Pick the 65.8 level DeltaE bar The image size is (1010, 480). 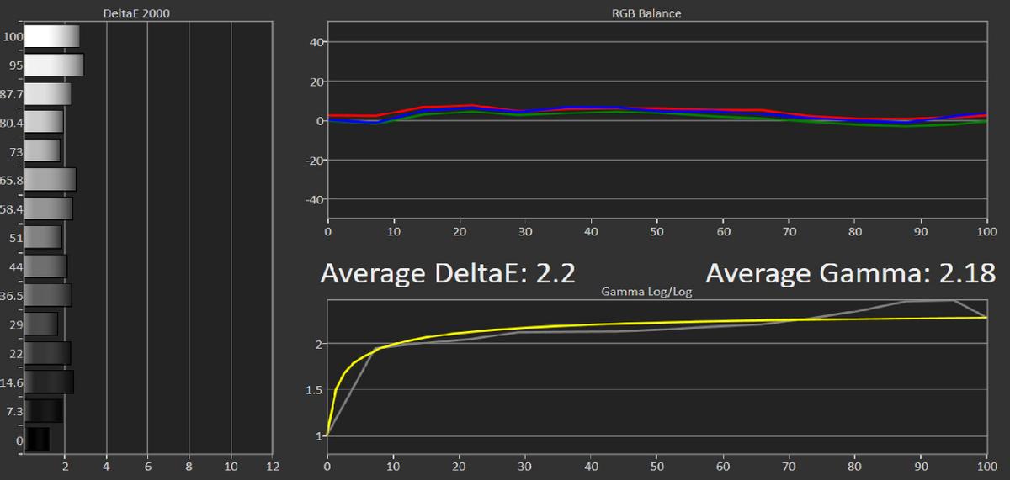click(x=50, y=179)
